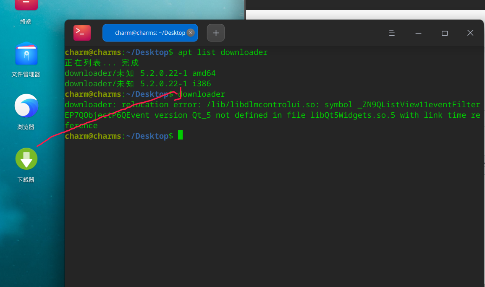Maximize the terminal window

(445, 33)
